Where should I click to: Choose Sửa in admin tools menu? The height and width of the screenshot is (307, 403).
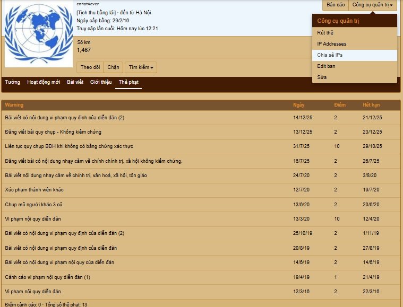click(x=355, y=77)
